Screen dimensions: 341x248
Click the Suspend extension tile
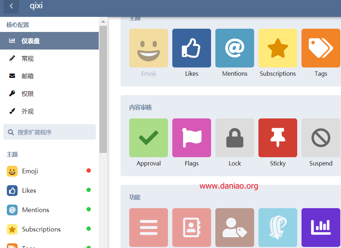tap(320, 138)
